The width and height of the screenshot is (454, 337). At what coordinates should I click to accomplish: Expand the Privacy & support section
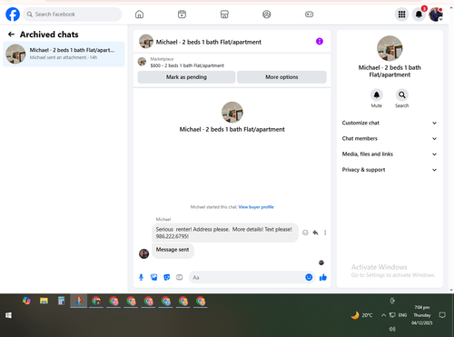point(390,170)
